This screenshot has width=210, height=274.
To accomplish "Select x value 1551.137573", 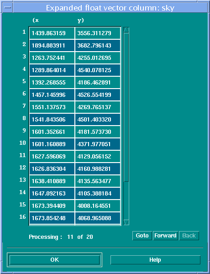I will click(52, 107).
